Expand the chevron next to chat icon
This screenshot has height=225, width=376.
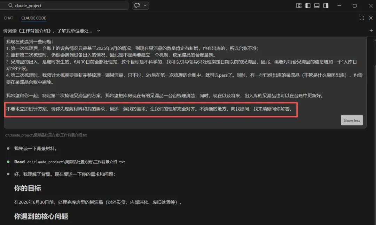coord(145,5)
